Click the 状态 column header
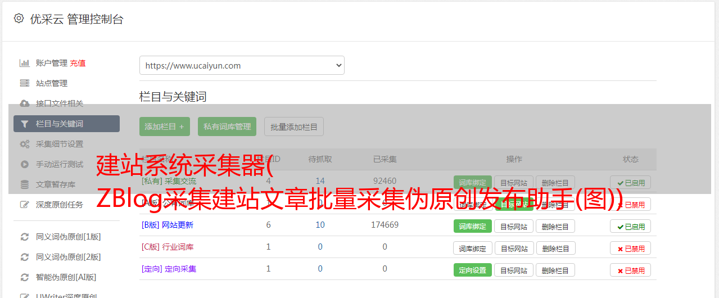The image size is (719, 298). [630, 159]
